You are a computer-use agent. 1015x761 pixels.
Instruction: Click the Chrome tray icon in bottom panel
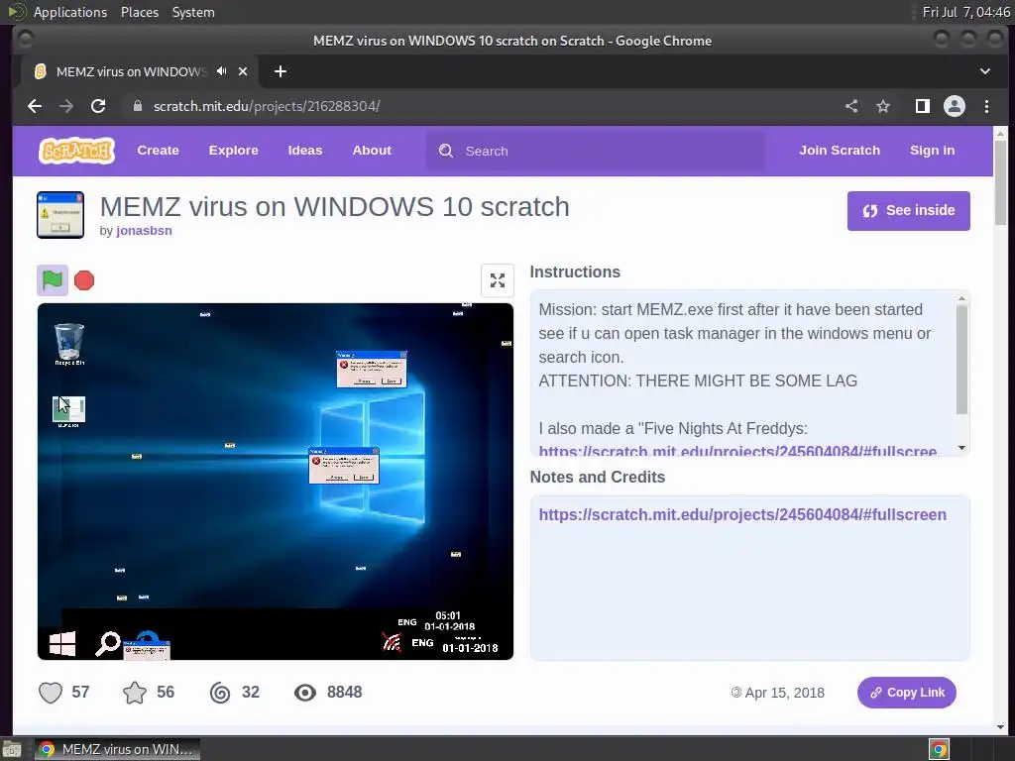coord(939,749)
